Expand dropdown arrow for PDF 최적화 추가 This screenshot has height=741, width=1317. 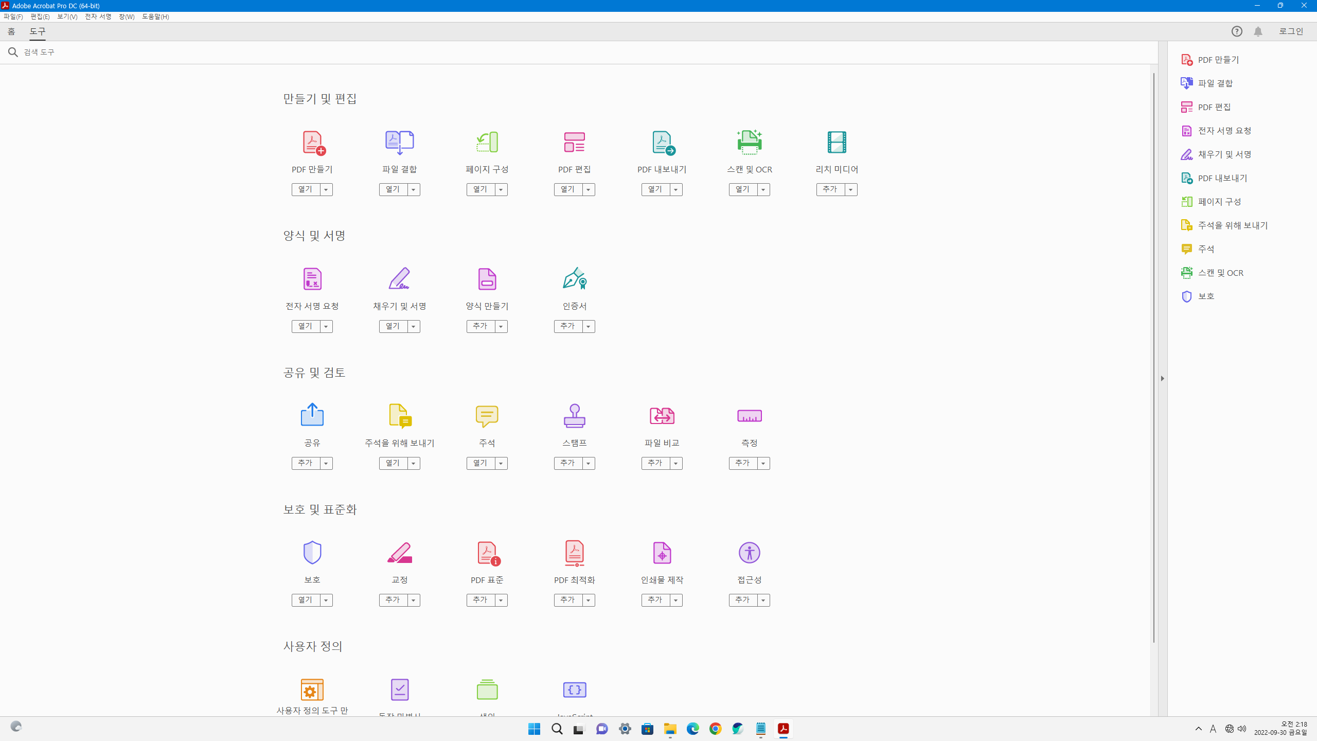[x=588, y=601]
